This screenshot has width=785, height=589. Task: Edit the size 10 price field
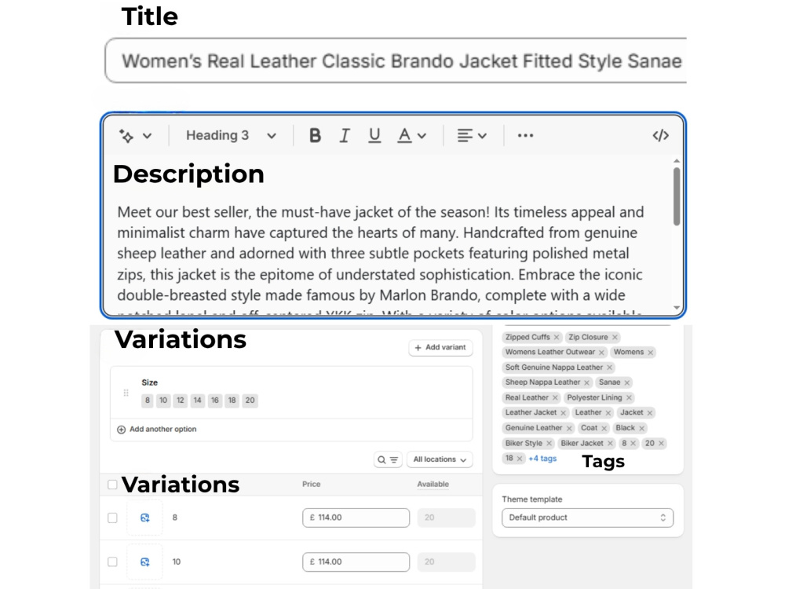tap(356, 562)
